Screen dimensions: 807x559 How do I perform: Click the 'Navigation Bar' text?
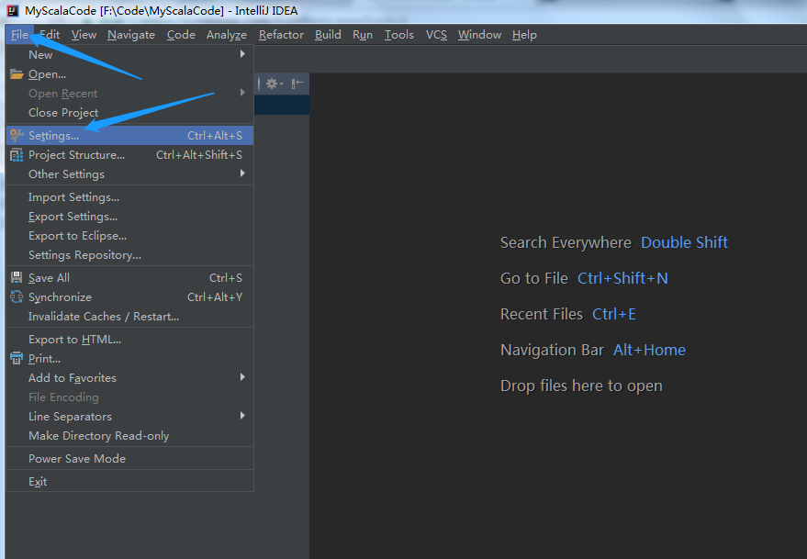pos(552,350)
